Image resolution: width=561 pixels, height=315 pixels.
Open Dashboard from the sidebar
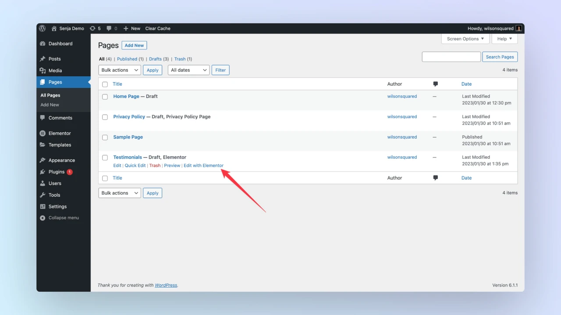pyautogui.click(x=60, y=44)
